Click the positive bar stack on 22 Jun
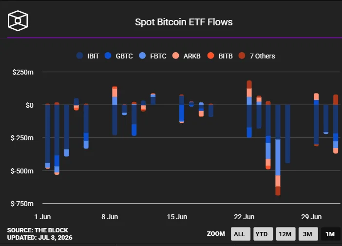The width and height of the screenshot is (342, 246). pyautogui.click(x=249, y=93)
